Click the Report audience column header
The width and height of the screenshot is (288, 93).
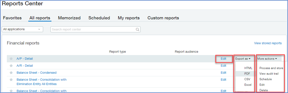[187, 52]
